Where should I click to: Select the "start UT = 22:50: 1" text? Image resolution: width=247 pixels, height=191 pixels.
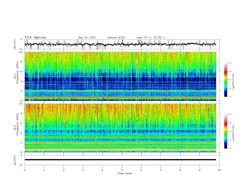(x=151, y=37)
